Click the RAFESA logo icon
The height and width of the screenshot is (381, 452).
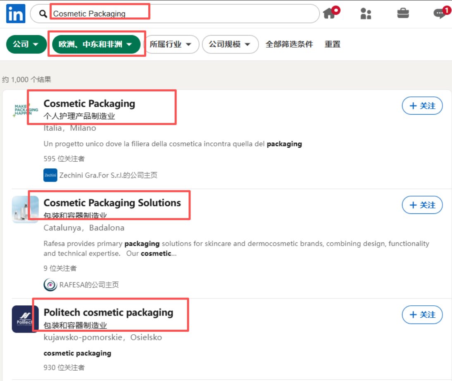(x=50, y=285)
